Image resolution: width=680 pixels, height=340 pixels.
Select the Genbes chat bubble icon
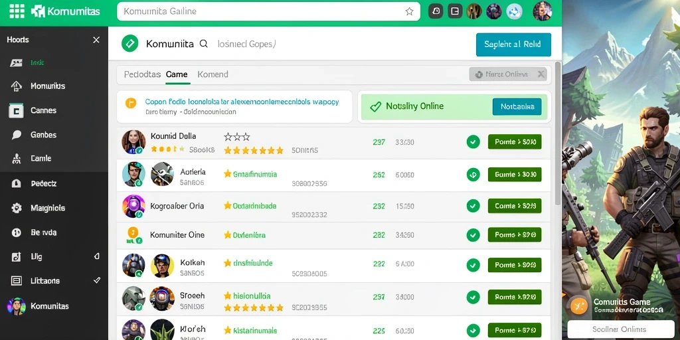coord(16,135)
